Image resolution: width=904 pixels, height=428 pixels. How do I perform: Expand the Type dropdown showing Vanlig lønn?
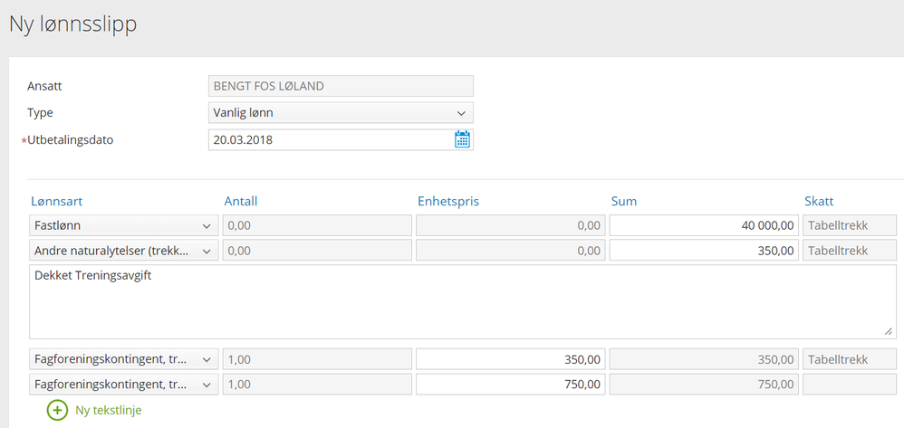[341, 113]
